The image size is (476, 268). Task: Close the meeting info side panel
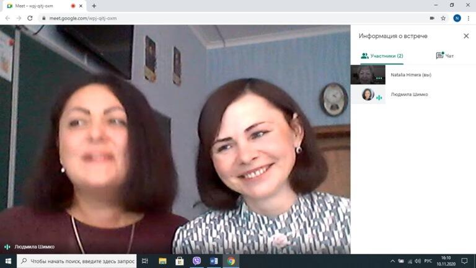(x=466, y=36)
